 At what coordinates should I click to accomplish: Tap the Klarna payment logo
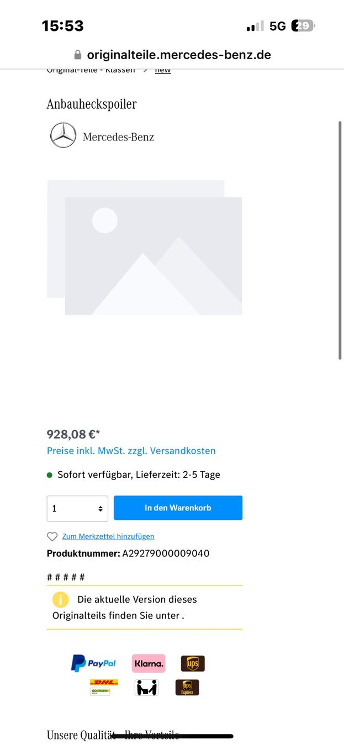149,663
